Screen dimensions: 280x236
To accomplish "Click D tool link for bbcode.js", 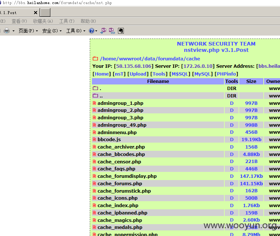I will tap(232, 140).
